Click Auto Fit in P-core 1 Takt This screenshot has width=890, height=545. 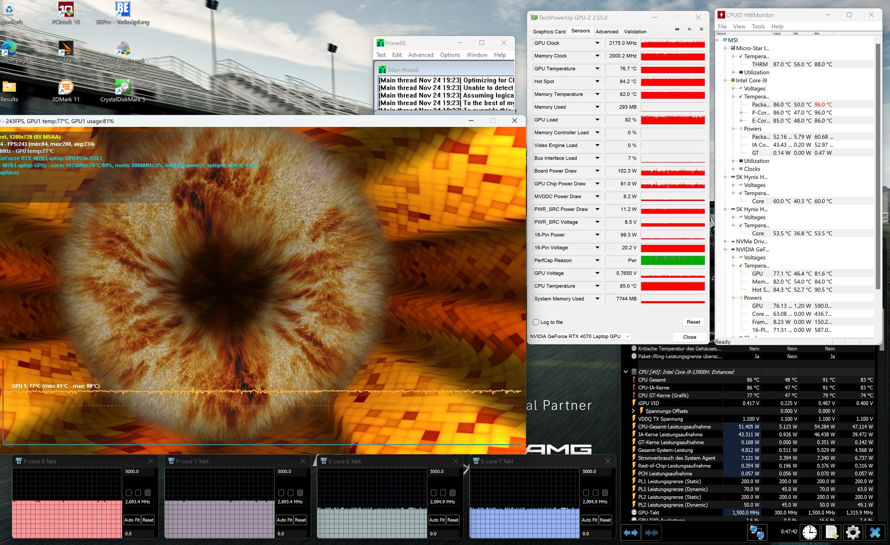[284, 520]
